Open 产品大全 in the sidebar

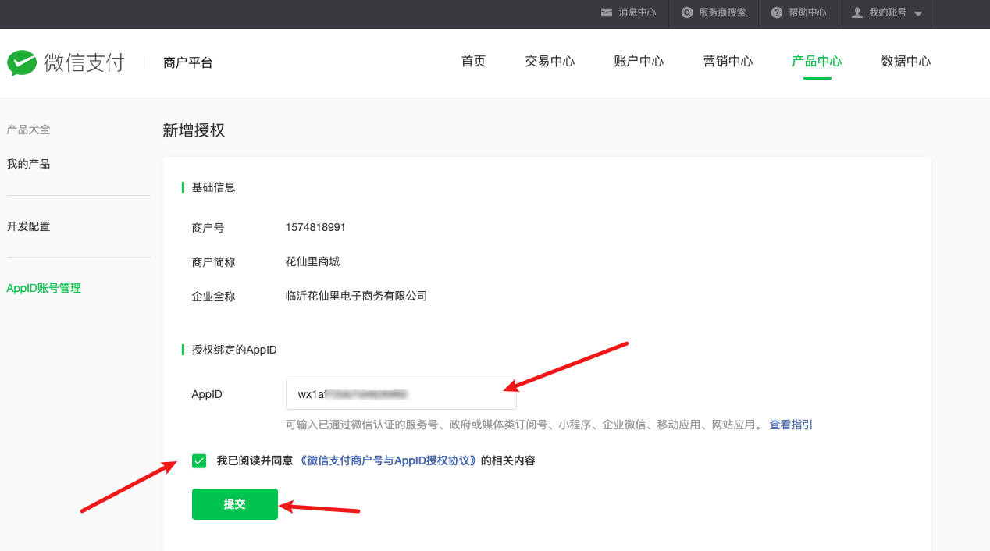(28, 130)
